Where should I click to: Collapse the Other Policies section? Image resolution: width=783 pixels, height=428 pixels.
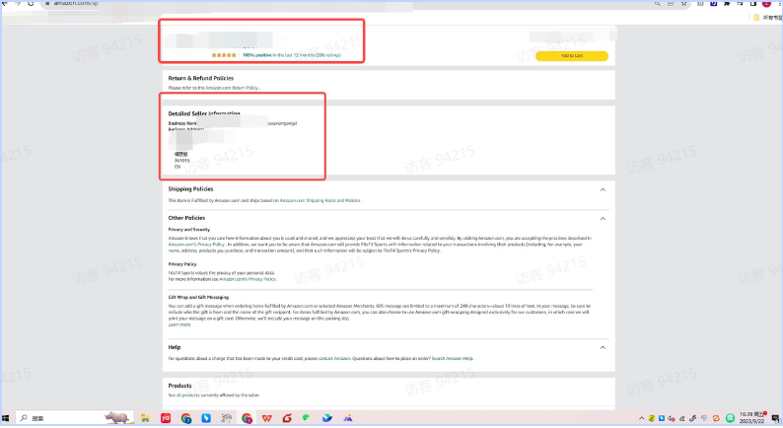click(x=603, y=218)
